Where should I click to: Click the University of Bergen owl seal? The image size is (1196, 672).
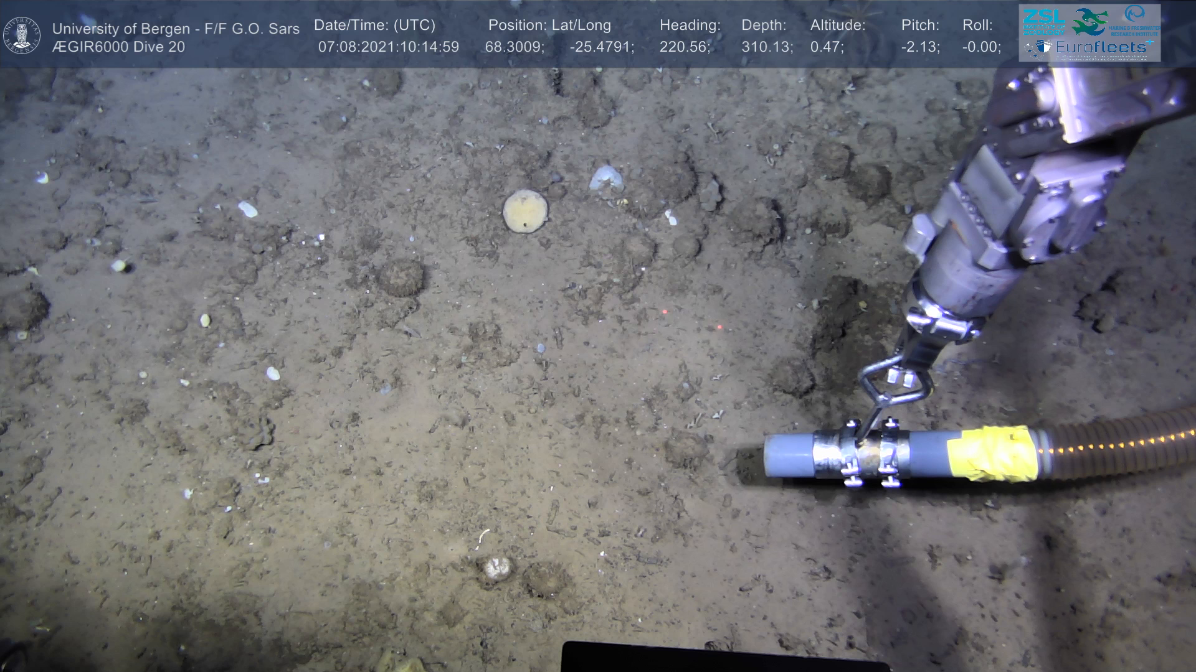(x=22, y=35)
